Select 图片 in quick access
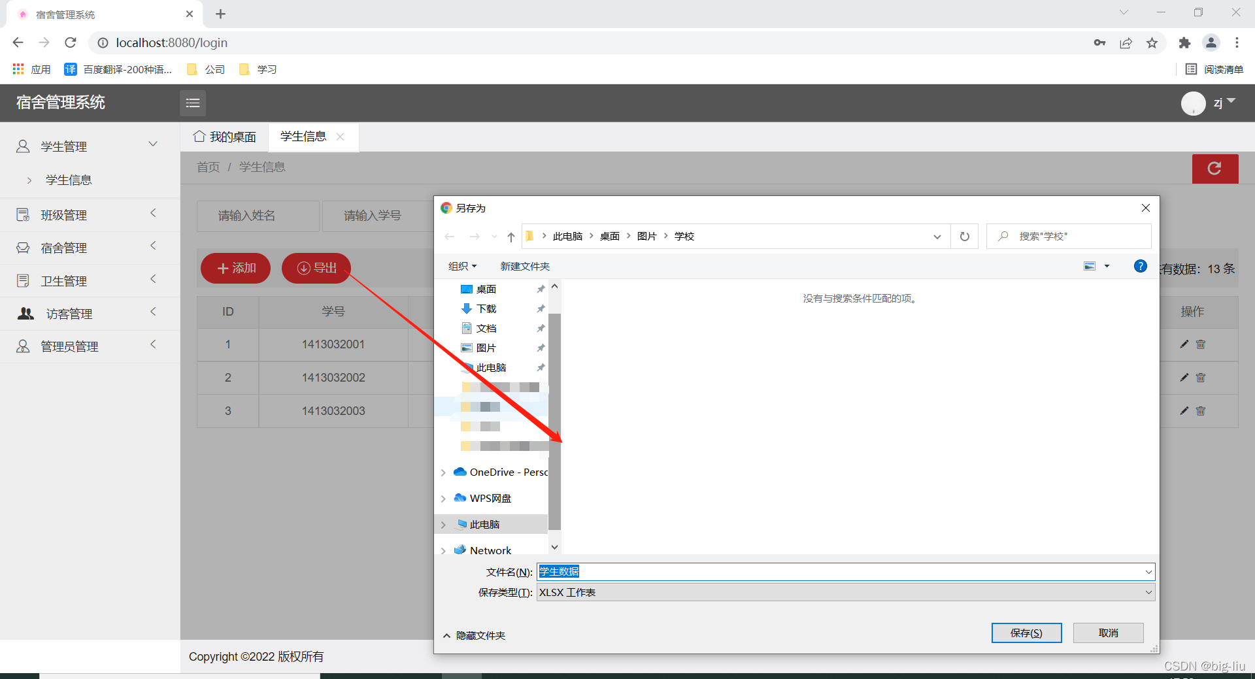This screenshot has height=679, width=1255. coord(486,348)
